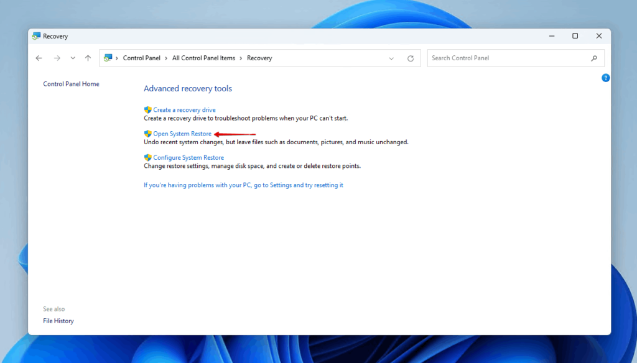Image resolution: width=637 pixels, height=363 pixels.
Task: Open File History from the See also section
Action: point(58,321)
